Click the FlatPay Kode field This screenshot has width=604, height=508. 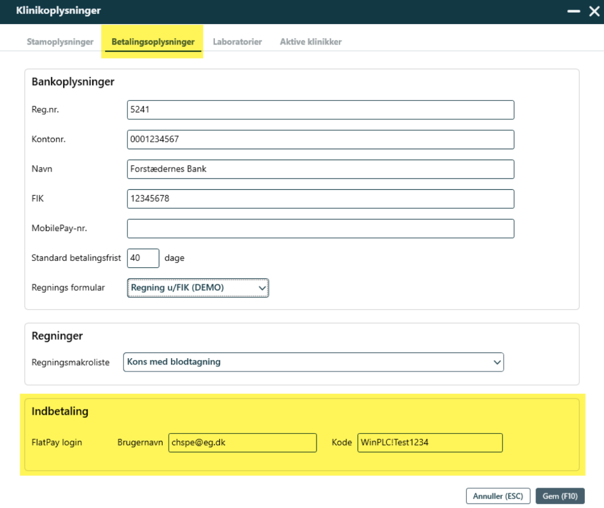(x=430, y=443)
